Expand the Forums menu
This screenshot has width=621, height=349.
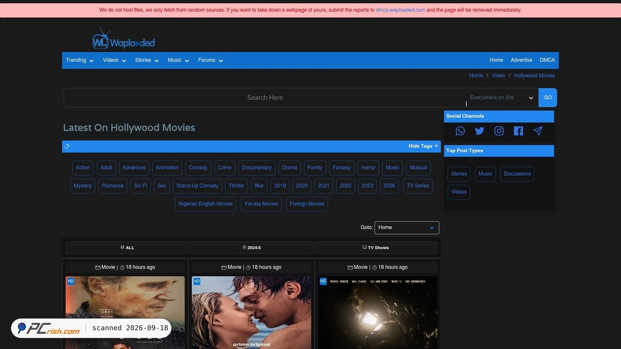pos(211,60)
